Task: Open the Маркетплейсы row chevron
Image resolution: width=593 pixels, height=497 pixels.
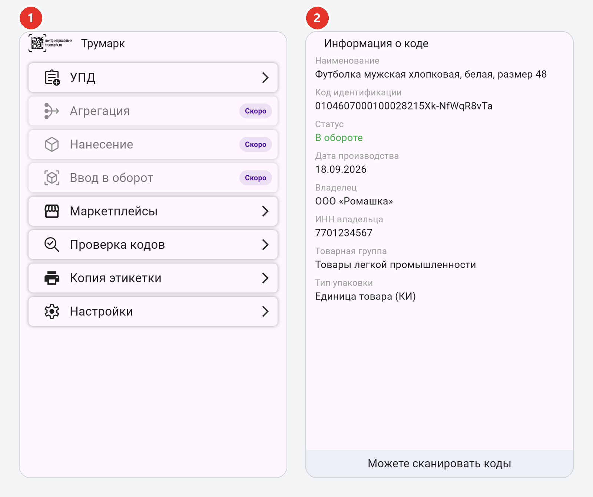Action: (265, 211)
